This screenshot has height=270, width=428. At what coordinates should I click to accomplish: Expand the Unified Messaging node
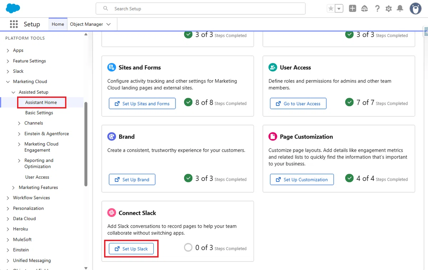(x=8, y=261)
